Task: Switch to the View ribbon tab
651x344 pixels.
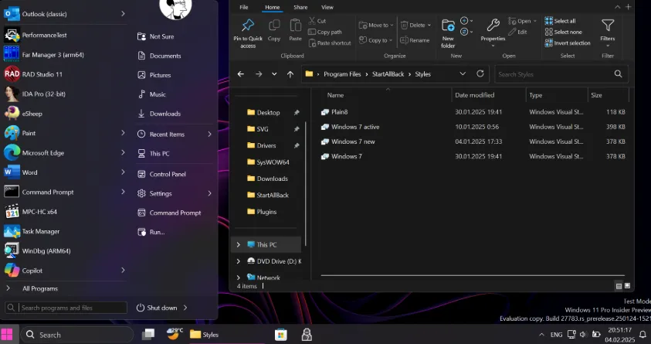Action: [x=327, y=7]
